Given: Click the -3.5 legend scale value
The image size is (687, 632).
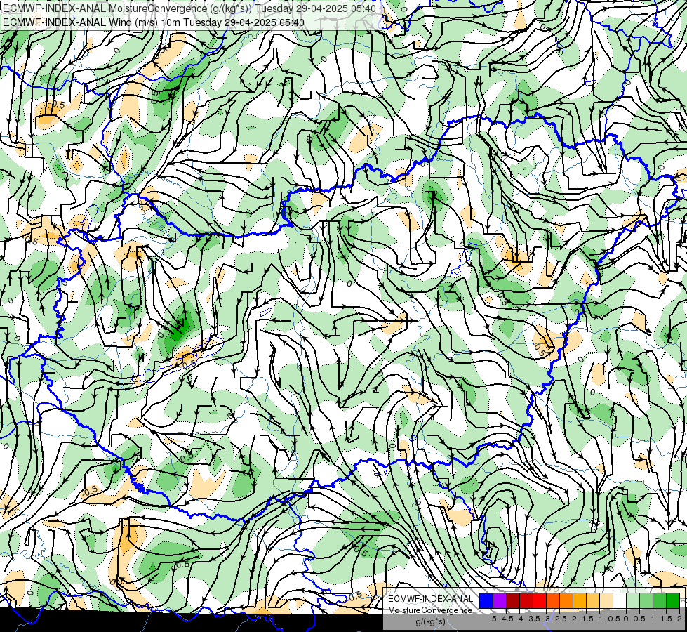Looking at the screenshot, I should pyautogui.click(x=533, y=619).
